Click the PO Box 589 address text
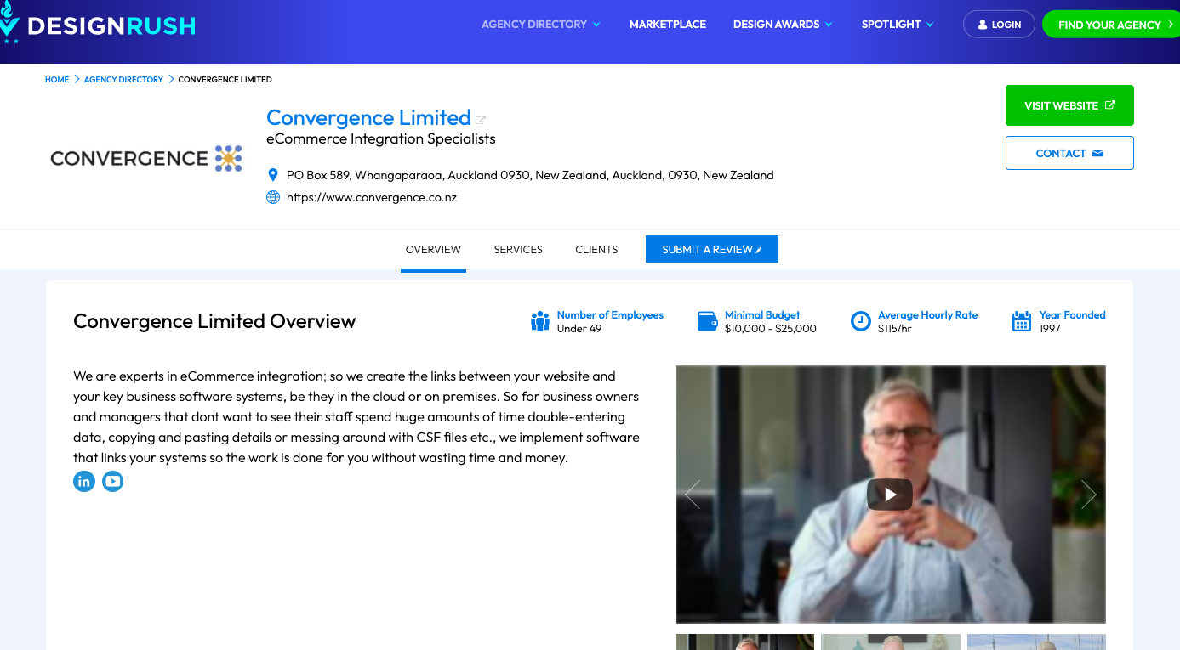This screenshot has height=650, width=1180. point(530,175)
